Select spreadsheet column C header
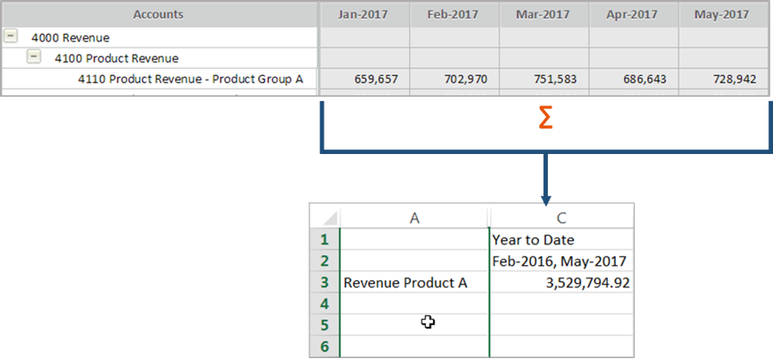 tap(561, 217)
